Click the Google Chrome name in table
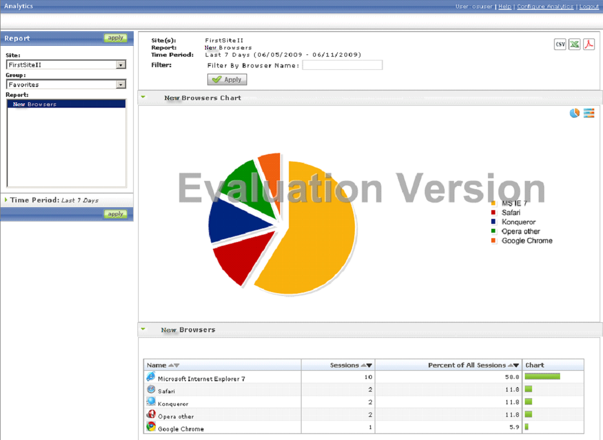This screenshot has height=440, width=603. pyautogui.click(x=181, y=429)
